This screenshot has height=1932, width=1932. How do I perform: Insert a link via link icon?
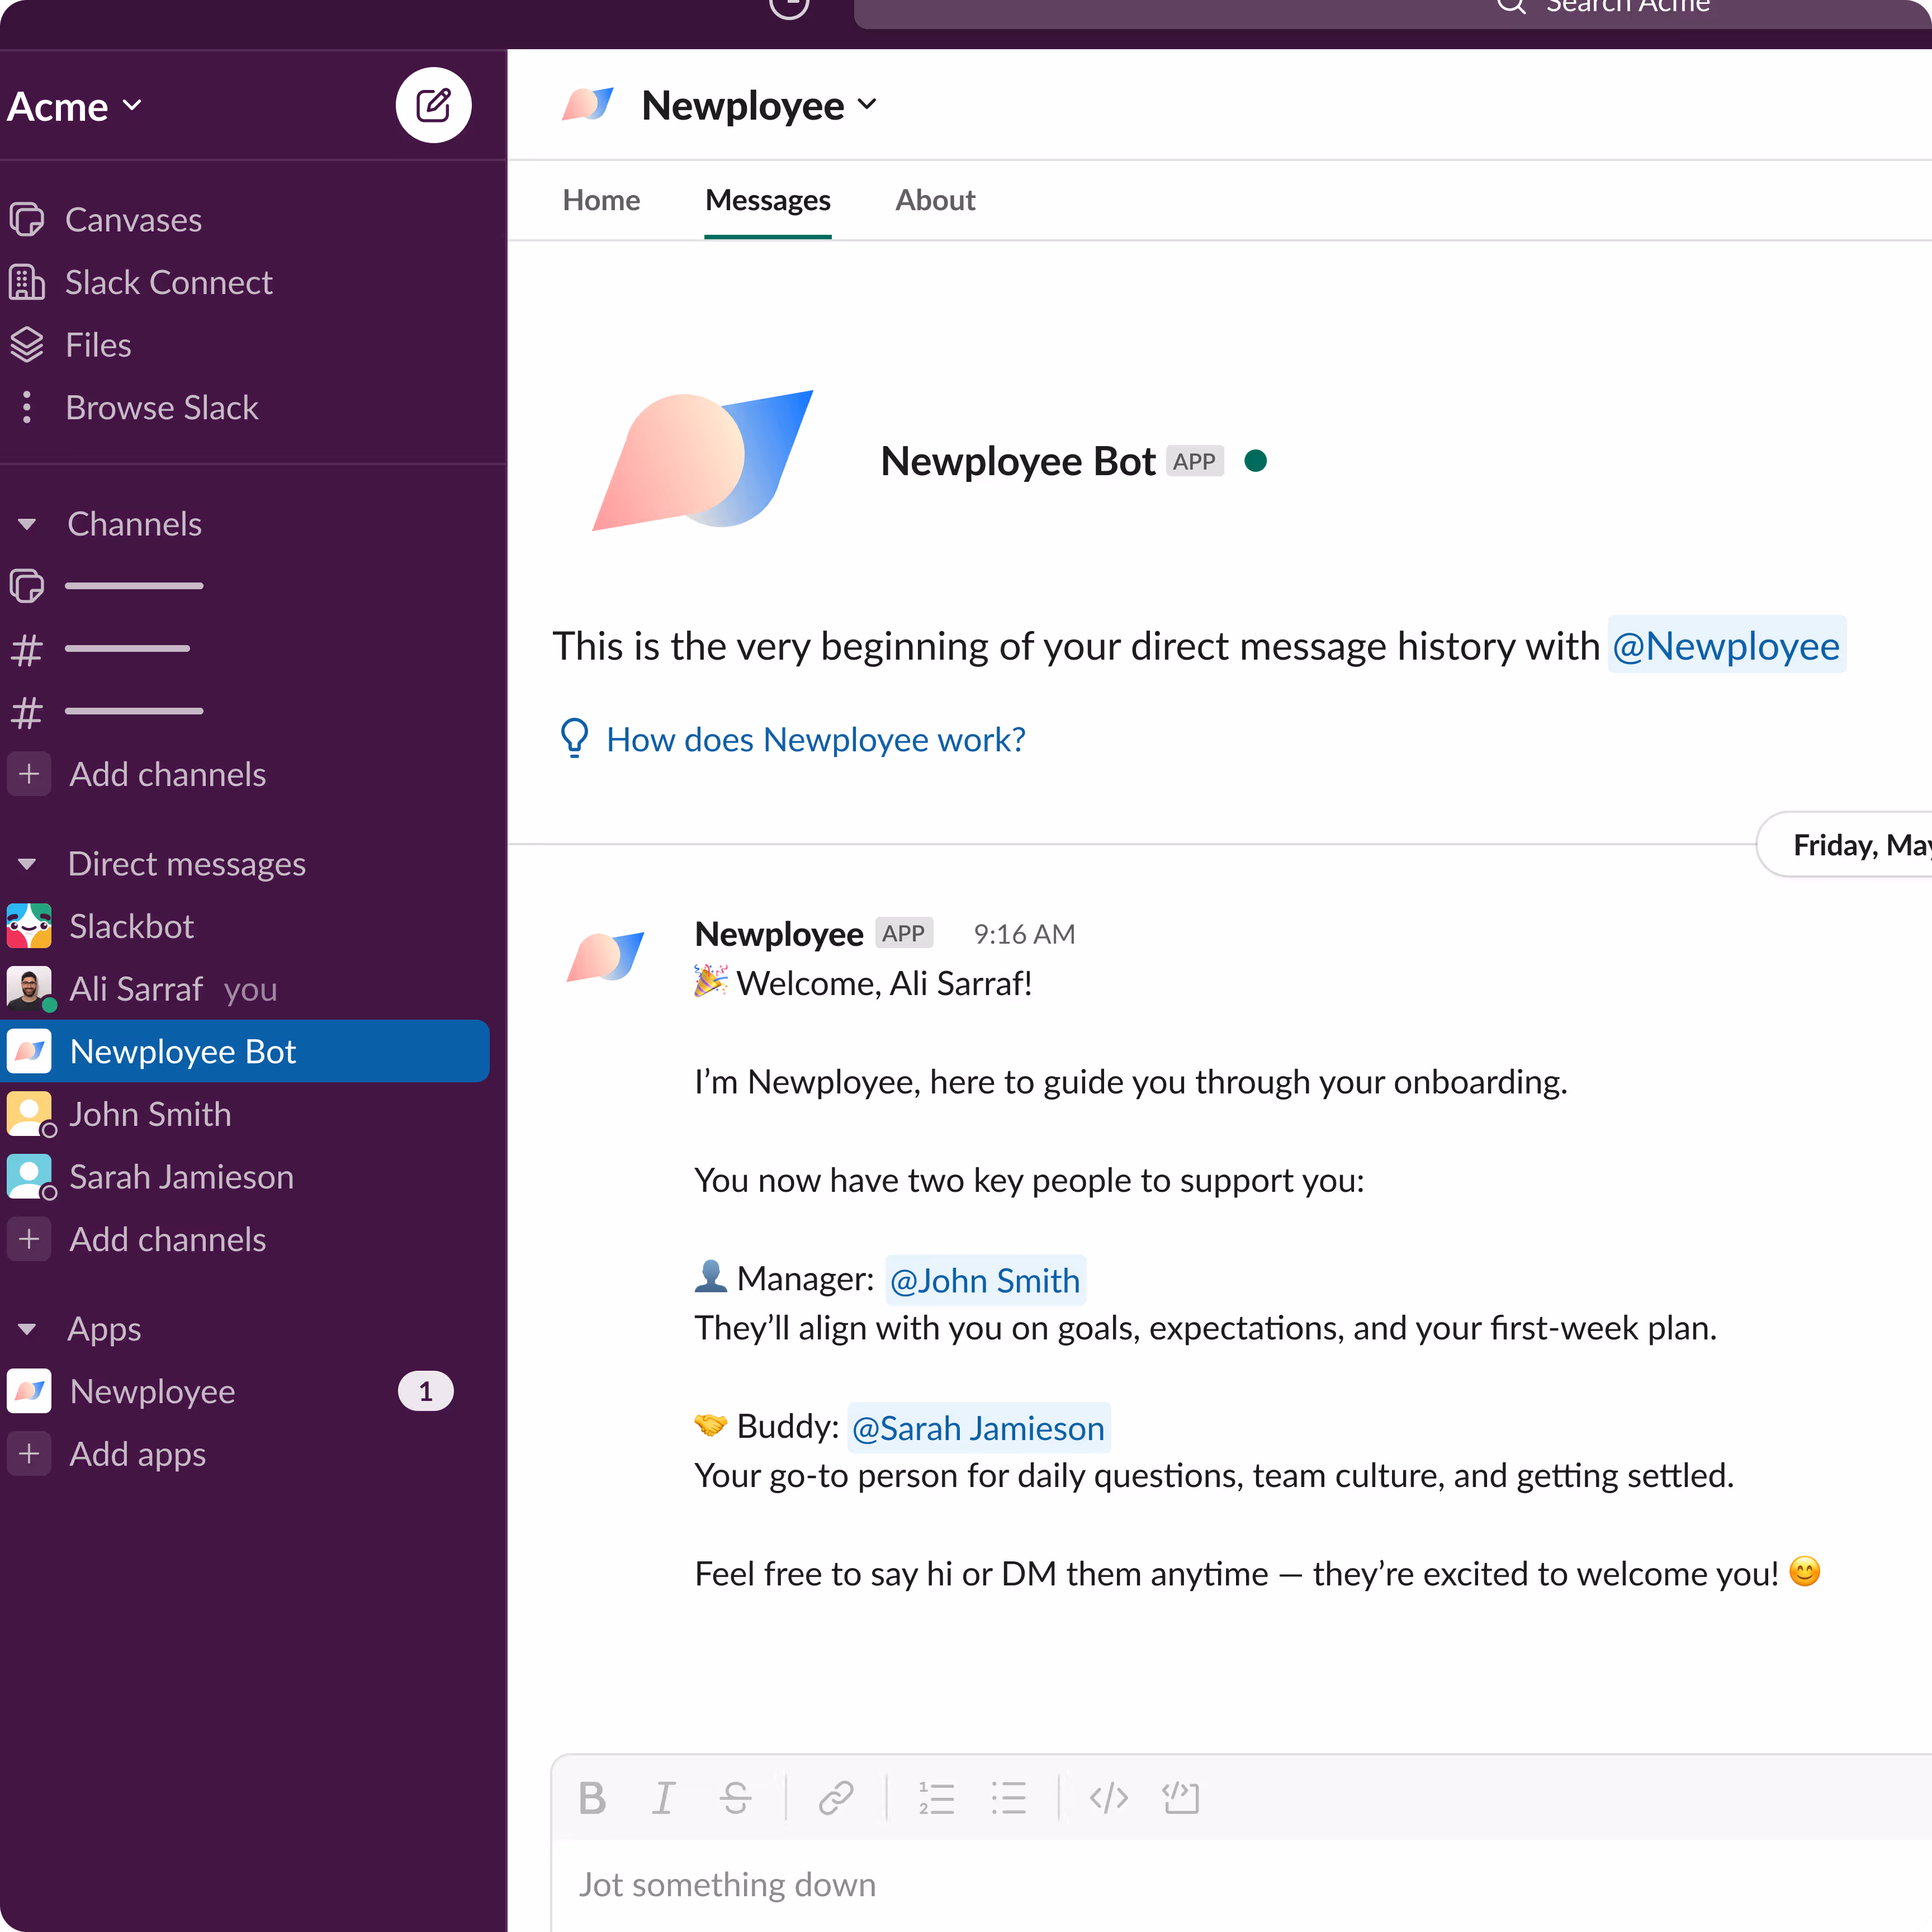pos(835,1798)
